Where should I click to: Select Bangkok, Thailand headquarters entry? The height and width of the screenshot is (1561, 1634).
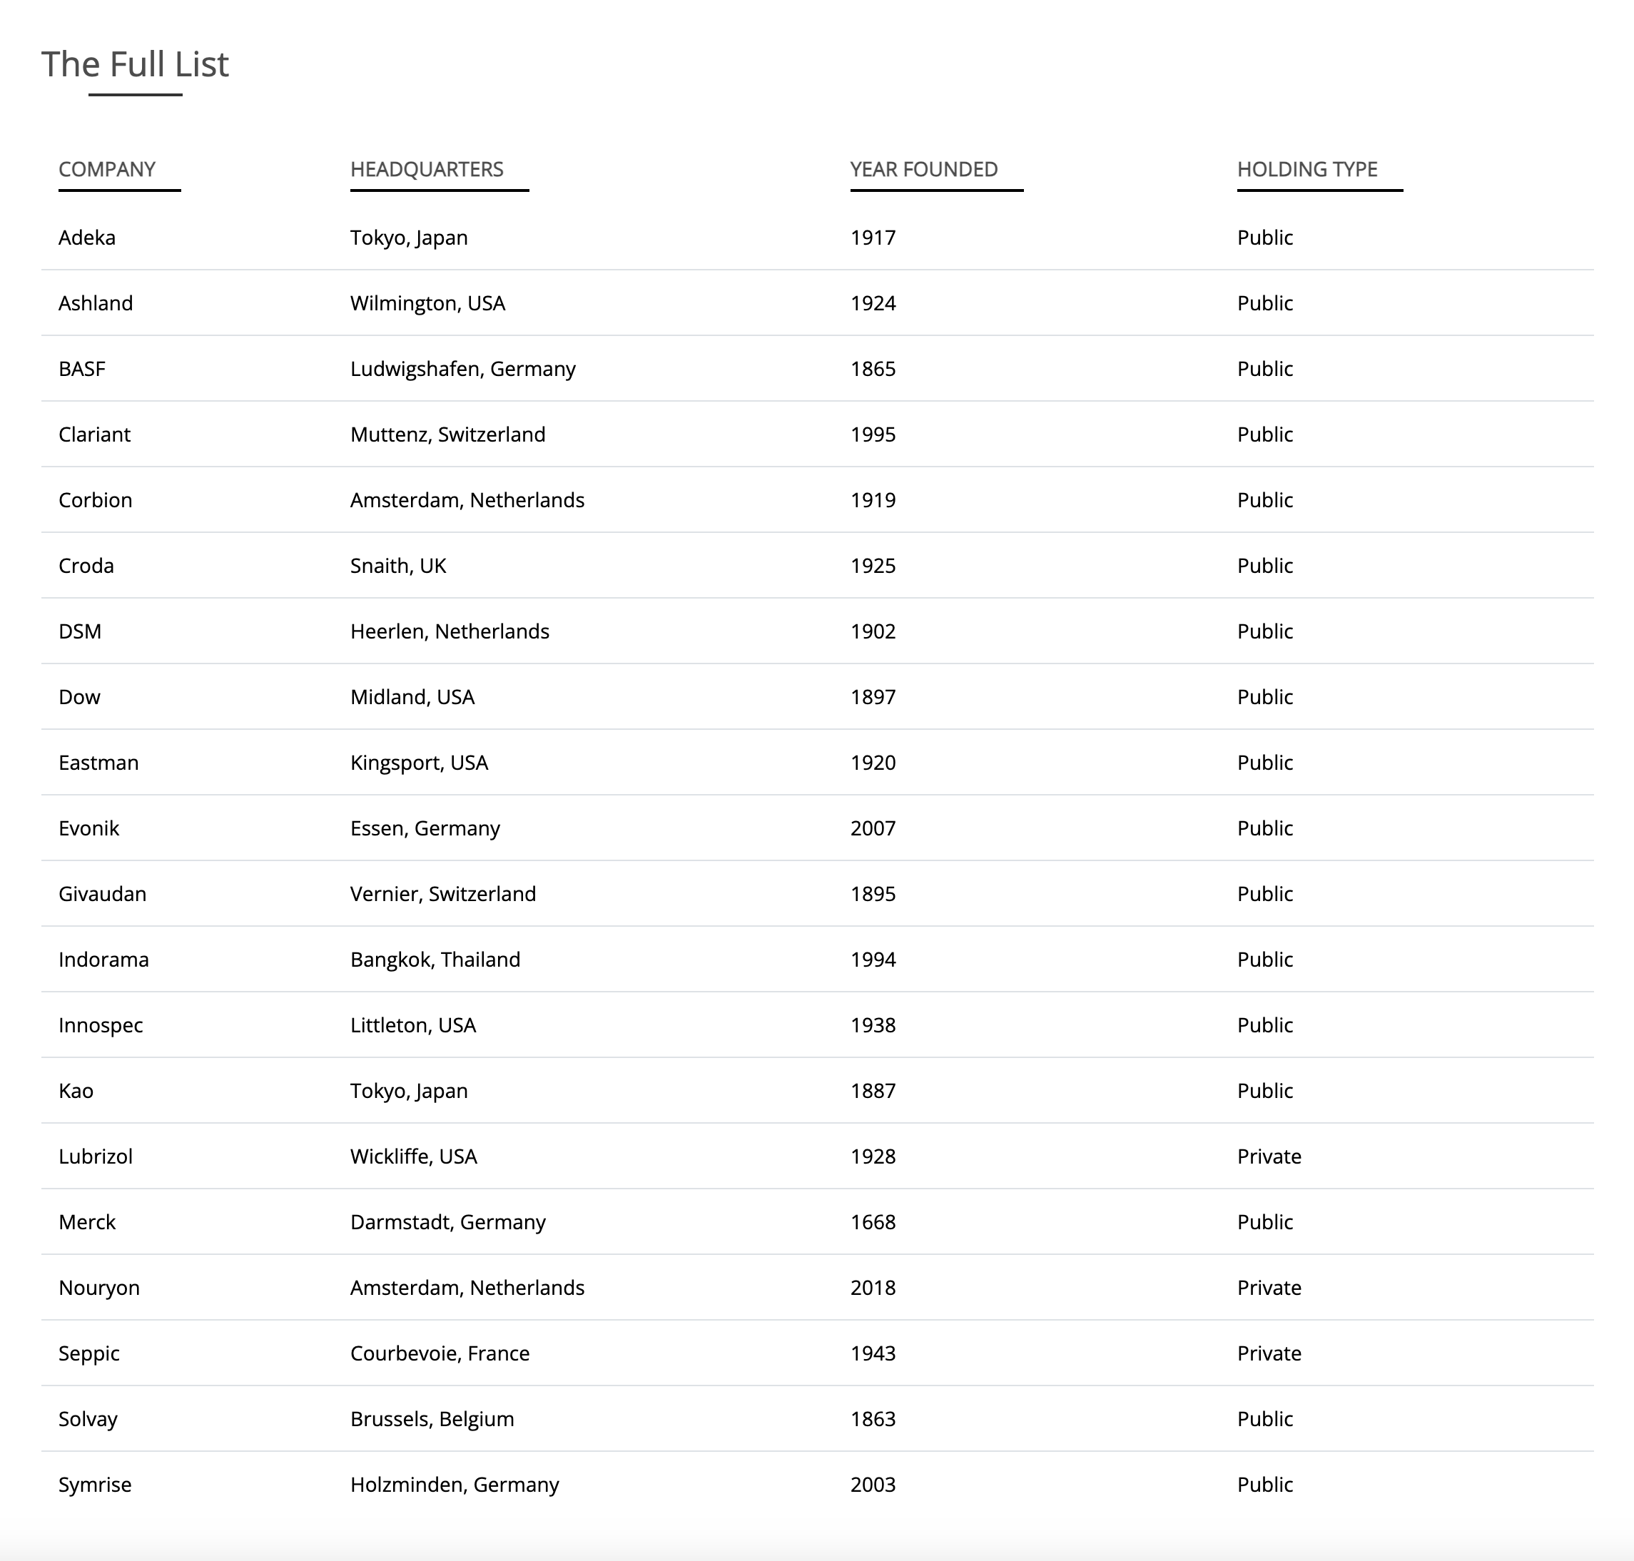(435, 960)
